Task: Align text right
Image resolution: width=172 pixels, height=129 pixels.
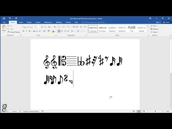Action: tap(65, 31)
